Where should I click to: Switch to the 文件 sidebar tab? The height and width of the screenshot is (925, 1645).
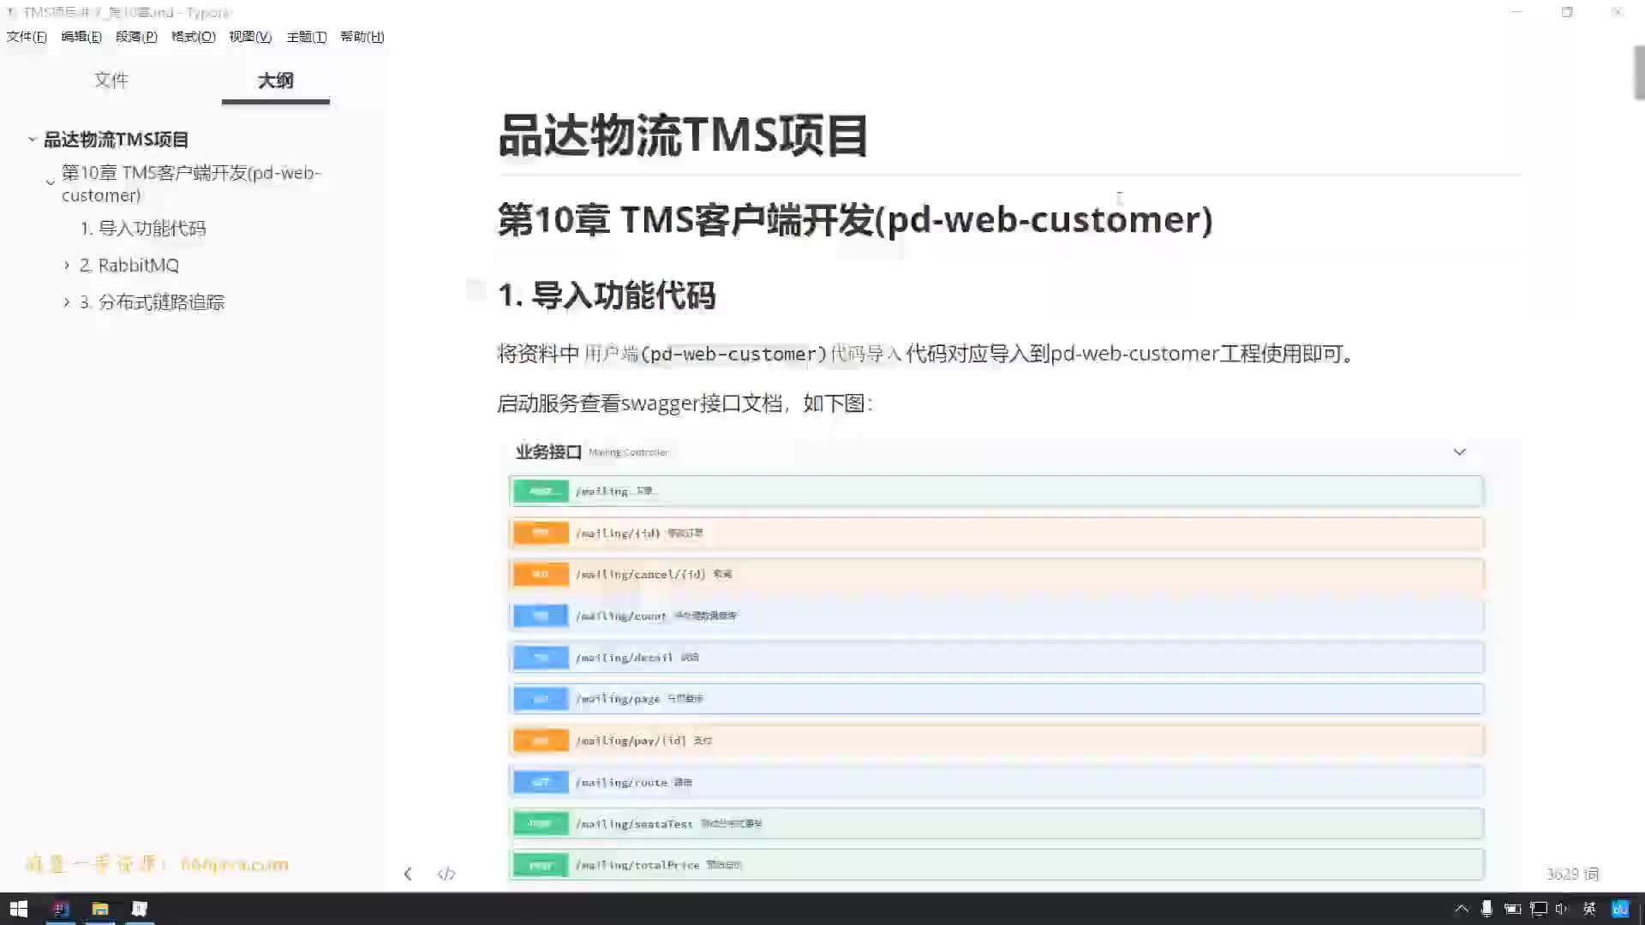(x=111, y=81)
